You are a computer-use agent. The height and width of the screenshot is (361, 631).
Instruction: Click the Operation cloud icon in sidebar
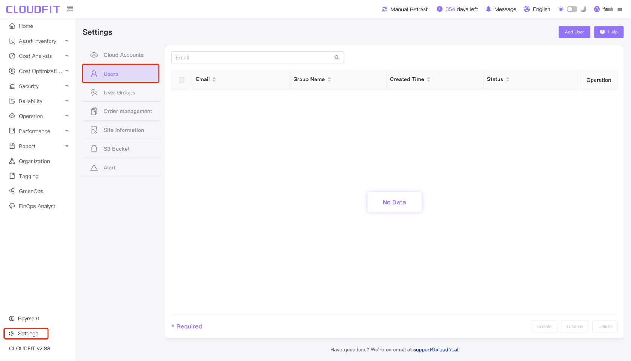coord(12,116)
